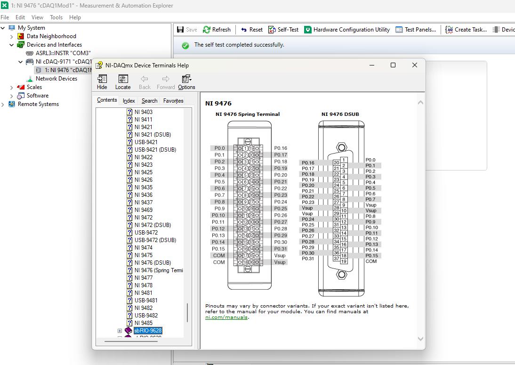Switch to the Index tab
The height and width of the screenshot is (365, 515).
pos(129,101)
